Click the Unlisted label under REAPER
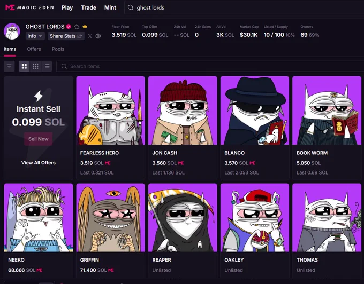The height and width of the screenshot is (284, 364). tap(162, 270)
